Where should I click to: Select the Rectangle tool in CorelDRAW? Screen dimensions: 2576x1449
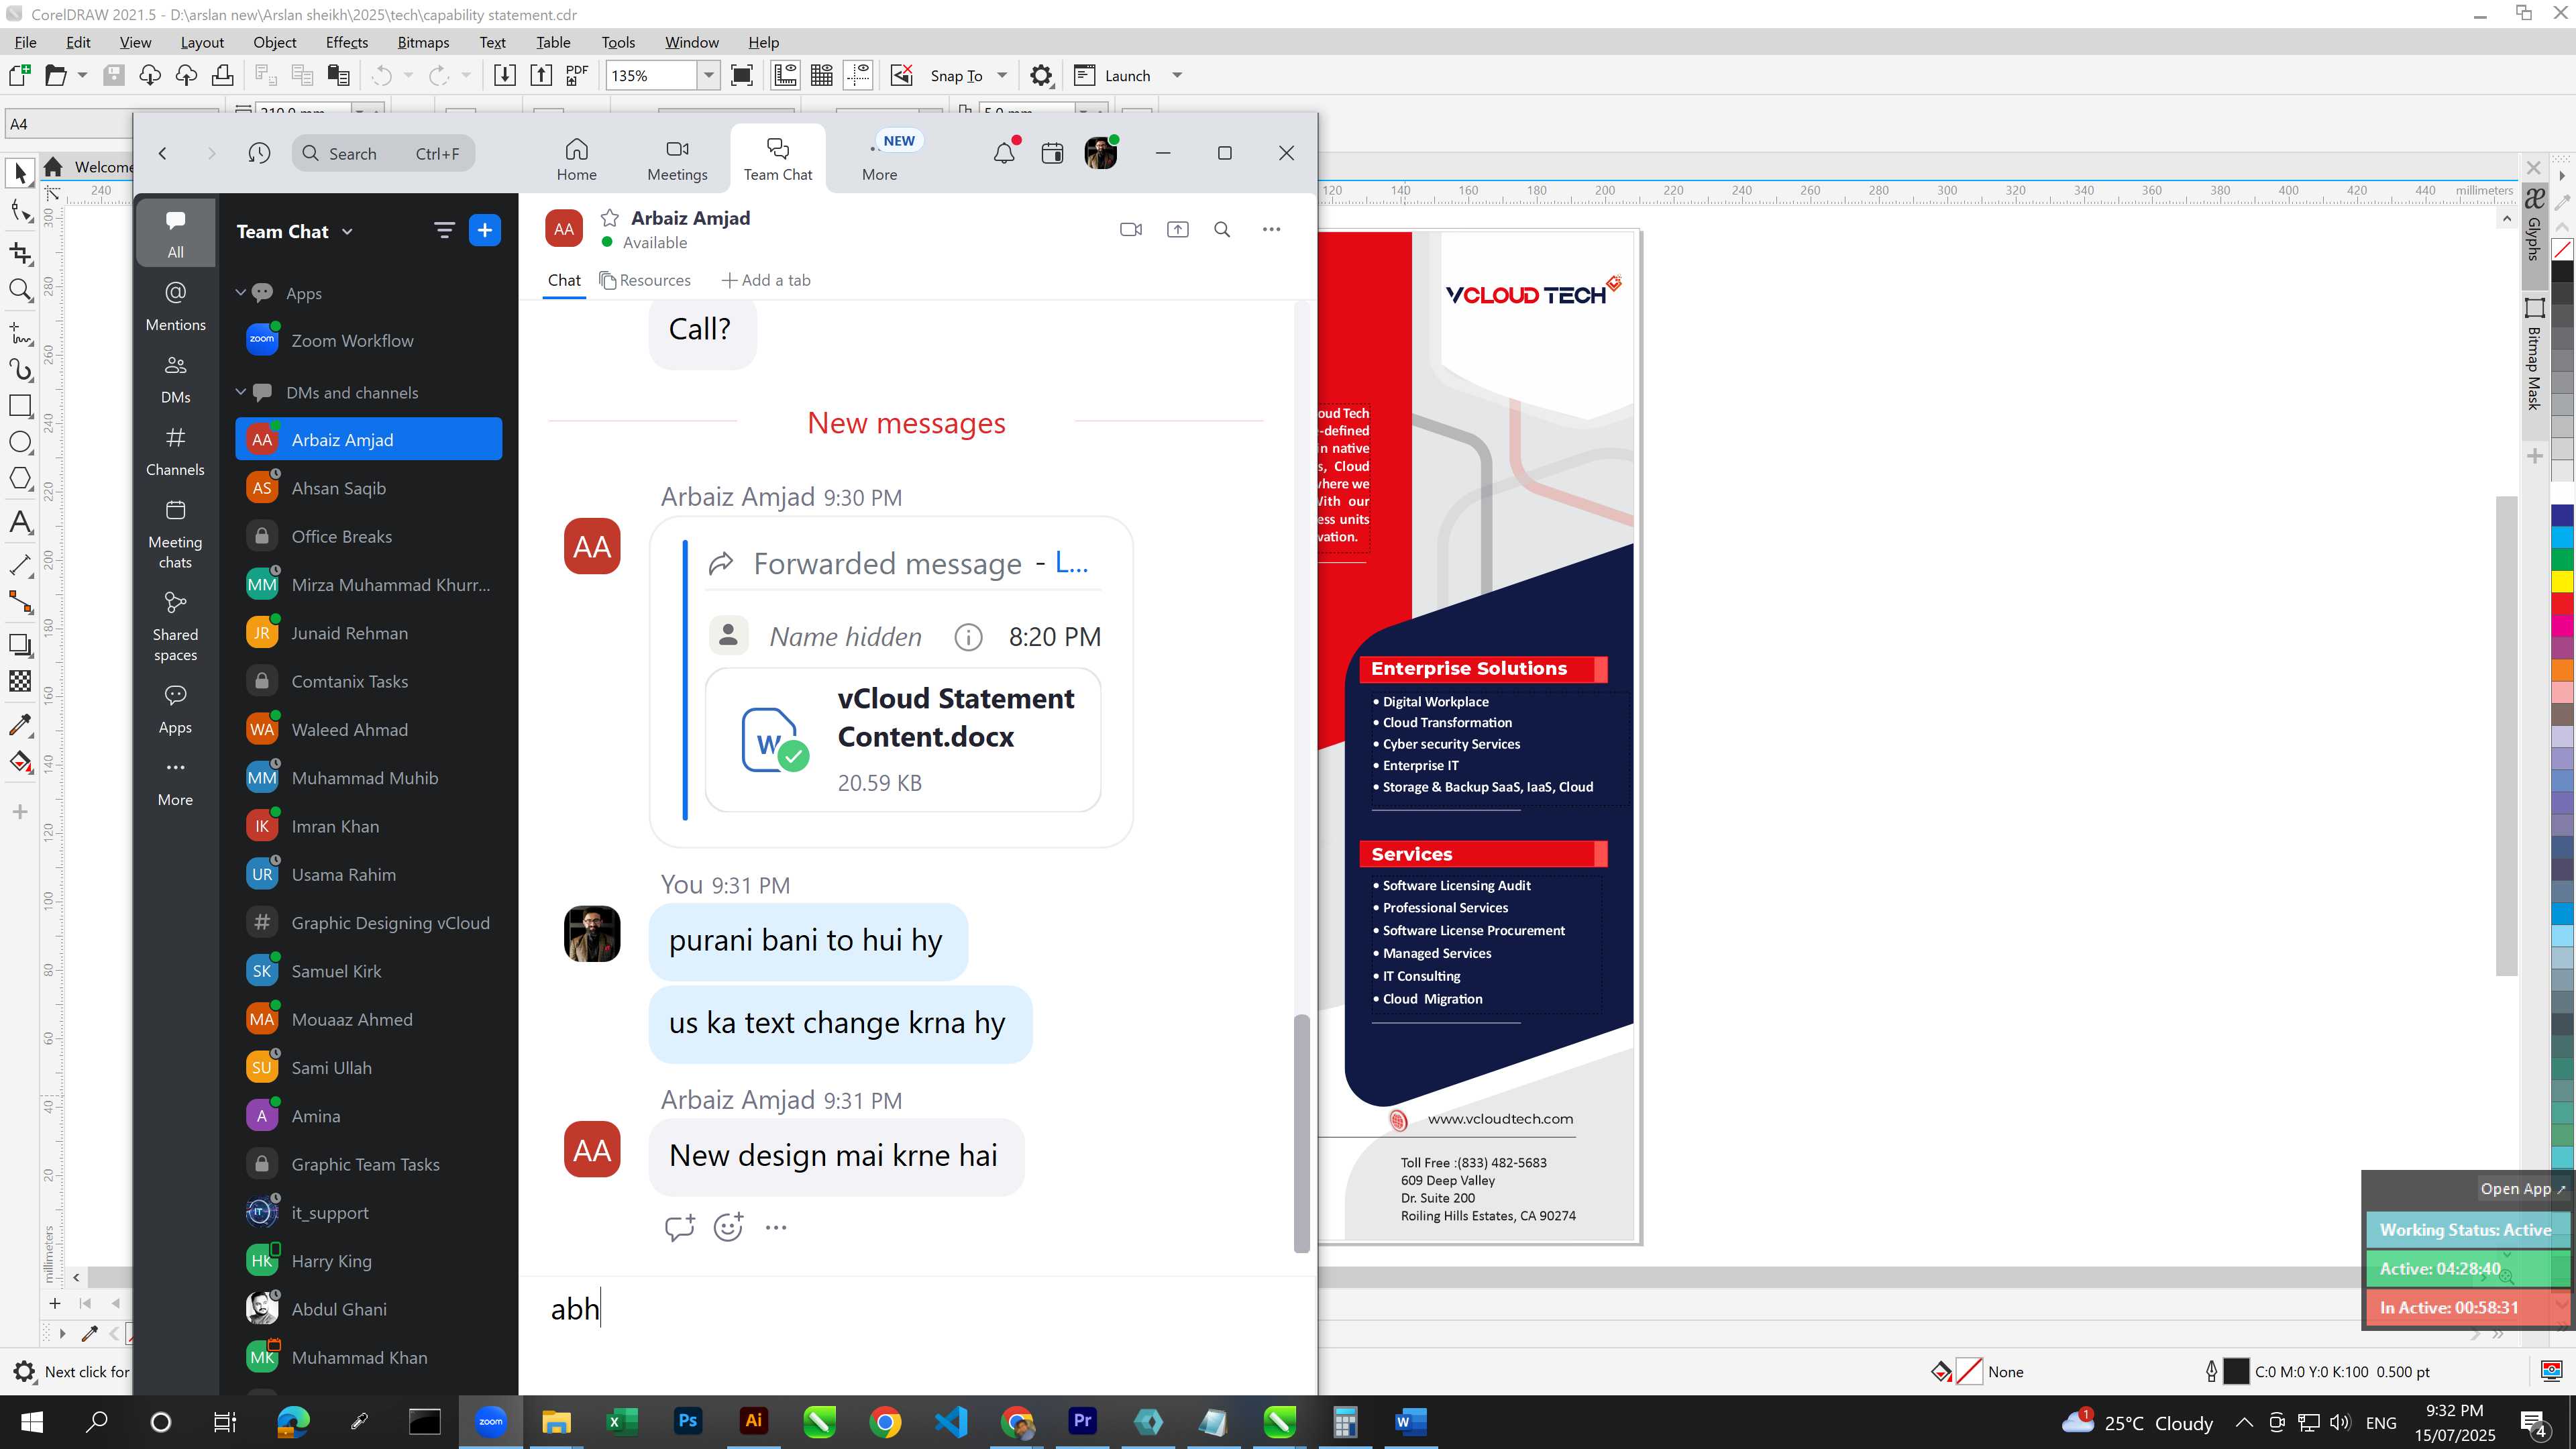[x=20, y=406]
